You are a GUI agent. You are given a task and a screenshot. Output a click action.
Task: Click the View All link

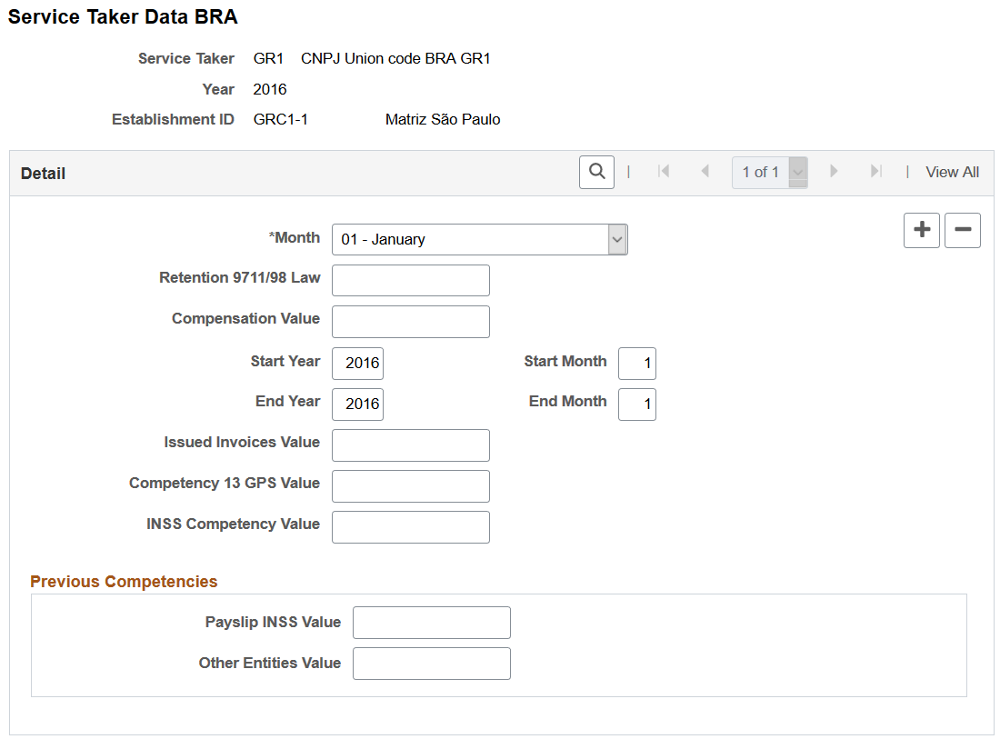pyautogui.click(x=952, y=171)
